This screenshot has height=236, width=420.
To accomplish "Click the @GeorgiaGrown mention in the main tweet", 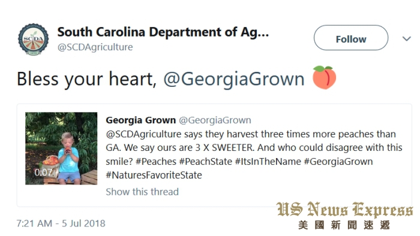I will [x=234, y=79].
